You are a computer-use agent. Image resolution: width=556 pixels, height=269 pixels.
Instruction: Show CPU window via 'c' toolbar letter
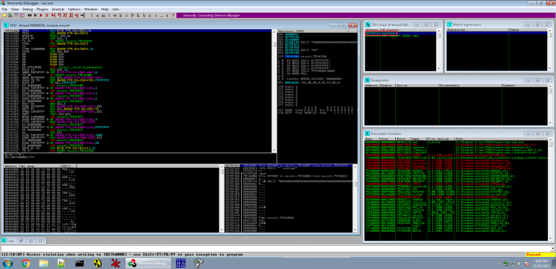pyautogui.click(x=127, y=16)
